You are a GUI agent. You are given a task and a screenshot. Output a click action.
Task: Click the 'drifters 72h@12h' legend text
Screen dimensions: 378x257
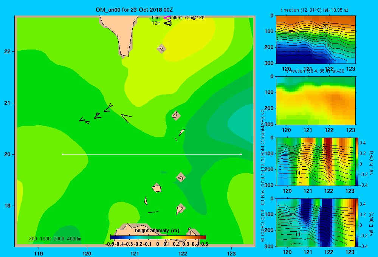(x=187, y=18)
